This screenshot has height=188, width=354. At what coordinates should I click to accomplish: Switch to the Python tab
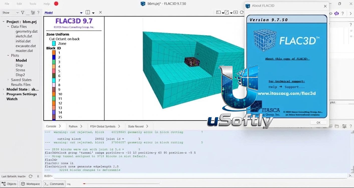76,126
